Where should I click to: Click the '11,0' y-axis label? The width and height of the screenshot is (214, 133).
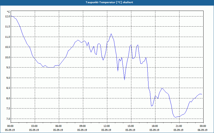(x=7, y=37)
